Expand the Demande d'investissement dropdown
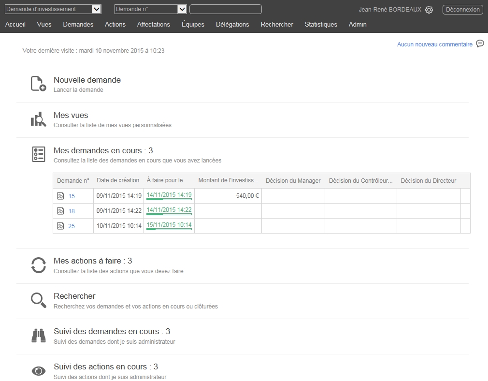The image size is (488, 381). (96, 9)
